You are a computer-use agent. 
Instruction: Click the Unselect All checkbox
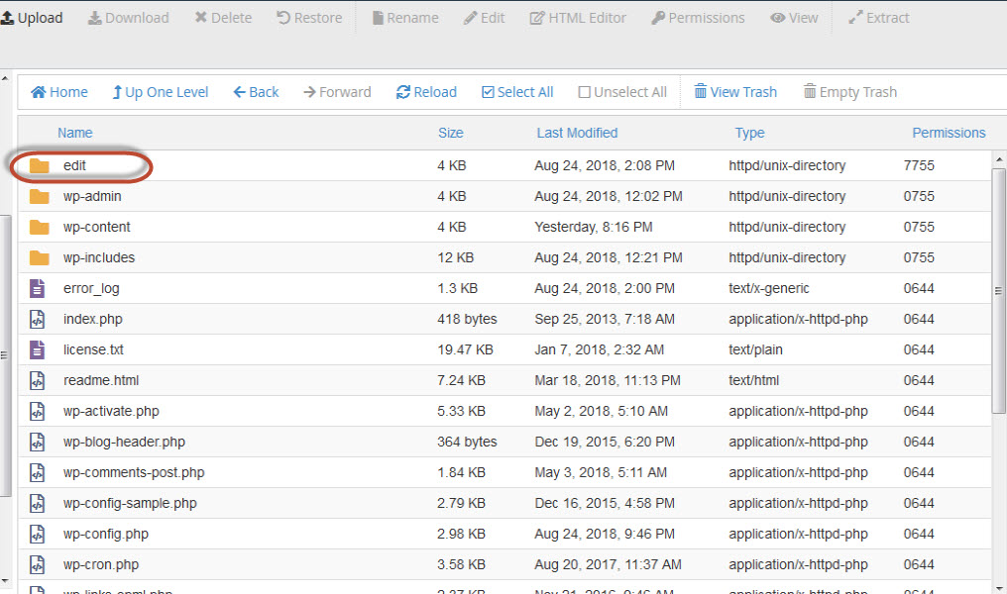tap(585, 92)
